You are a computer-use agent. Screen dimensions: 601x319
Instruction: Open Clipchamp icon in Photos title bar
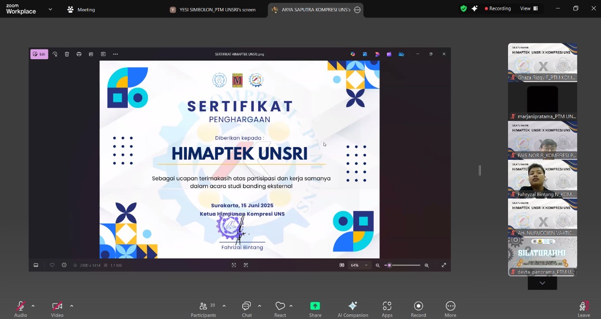click(377, 54)
